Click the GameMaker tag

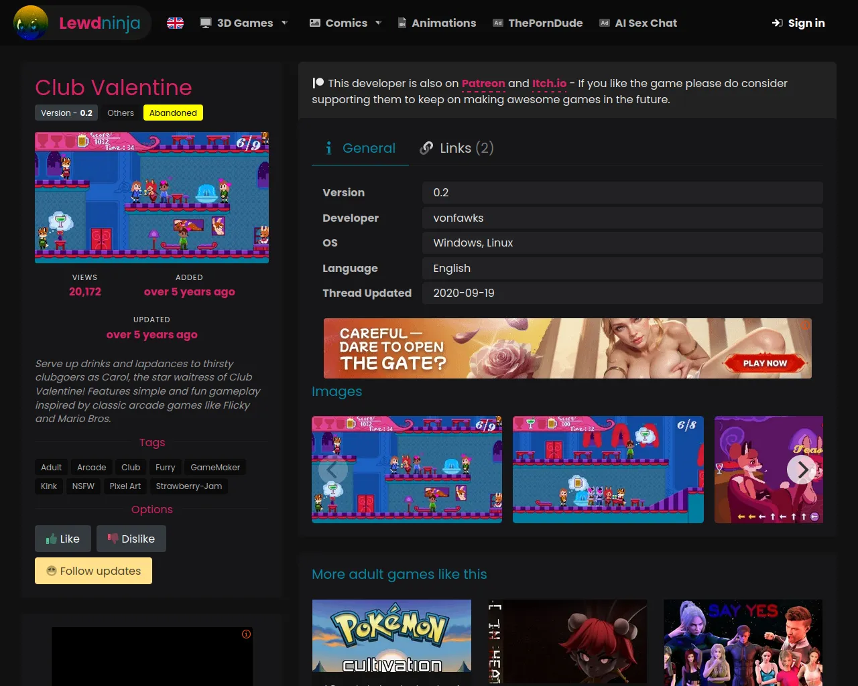(215, 468)
